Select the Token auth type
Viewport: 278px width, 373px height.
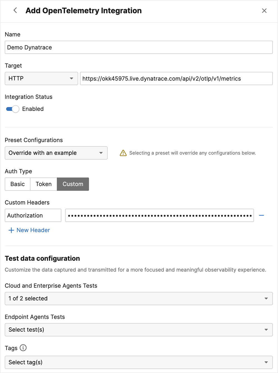pos(44,184)
